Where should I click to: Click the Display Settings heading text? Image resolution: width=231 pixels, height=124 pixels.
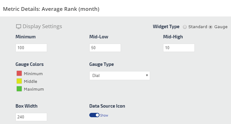click(42, 27)
